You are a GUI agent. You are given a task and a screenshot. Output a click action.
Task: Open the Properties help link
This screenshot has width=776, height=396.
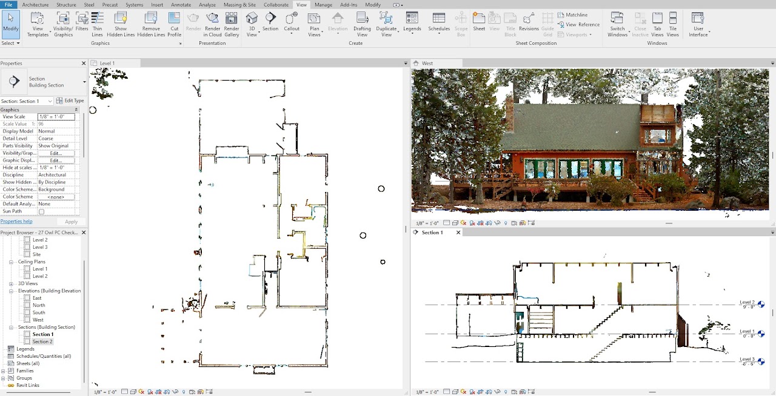click(x=16, y=222)
